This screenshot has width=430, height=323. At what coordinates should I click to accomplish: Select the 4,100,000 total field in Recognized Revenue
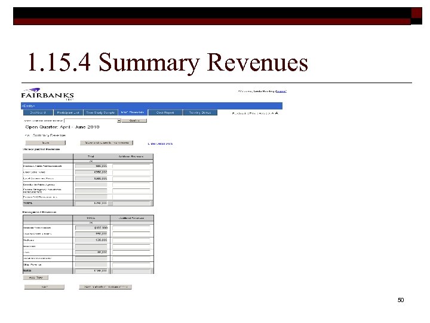91,228
